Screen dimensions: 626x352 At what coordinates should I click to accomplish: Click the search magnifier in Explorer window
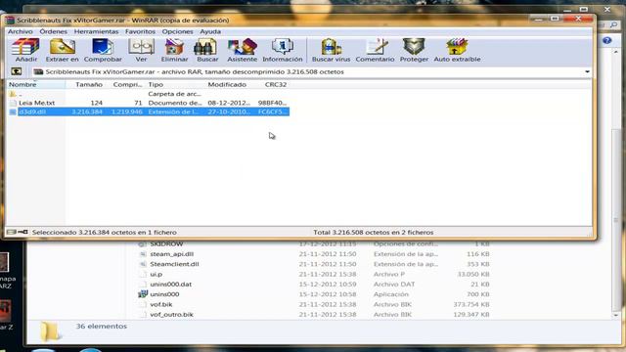pos(614,24)
